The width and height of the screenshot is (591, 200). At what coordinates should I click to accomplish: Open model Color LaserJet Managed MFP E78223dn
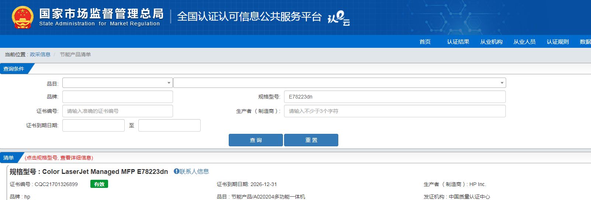point(105,172)
